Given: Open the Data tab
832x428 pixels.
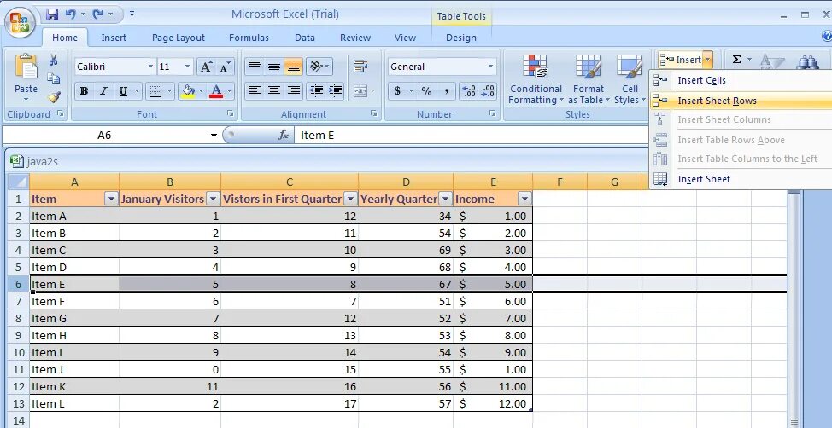Looking at the screenshot, I should point(305,38).
